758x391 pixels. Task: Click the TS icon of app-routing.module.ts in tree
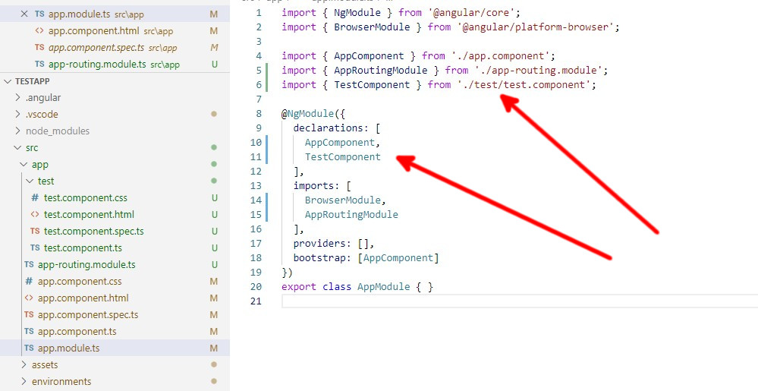point(29,265)
